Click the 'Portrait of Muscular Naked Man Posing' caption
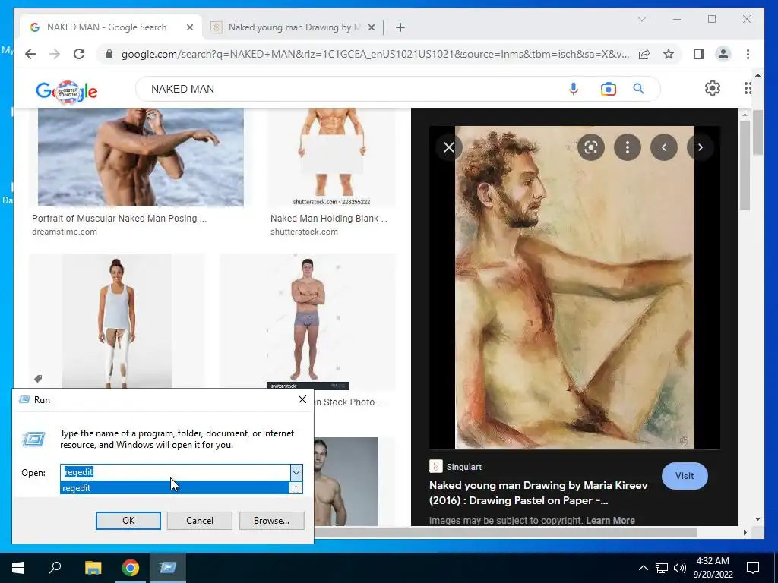The width and height of the screenshot is (778, 583). point(119,218)
